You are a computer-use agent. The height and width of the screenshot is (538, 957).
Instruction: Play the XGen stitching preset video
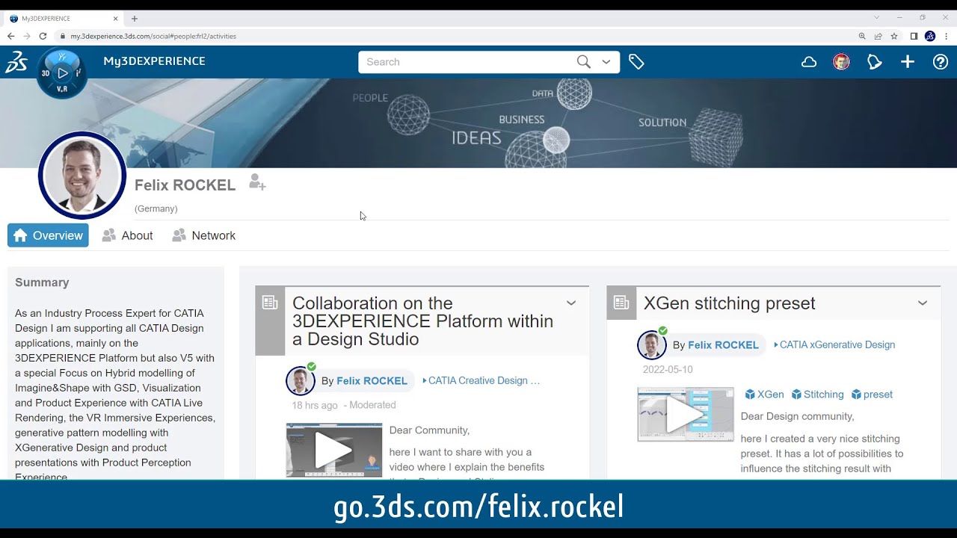[686, 415]
